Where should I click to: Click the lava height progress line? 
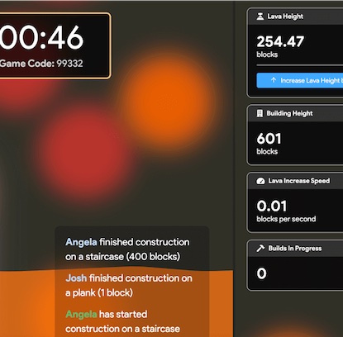(300, 65)
